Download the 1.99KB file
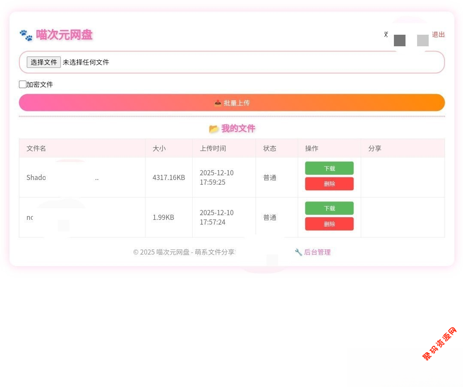 coord(329,208)
